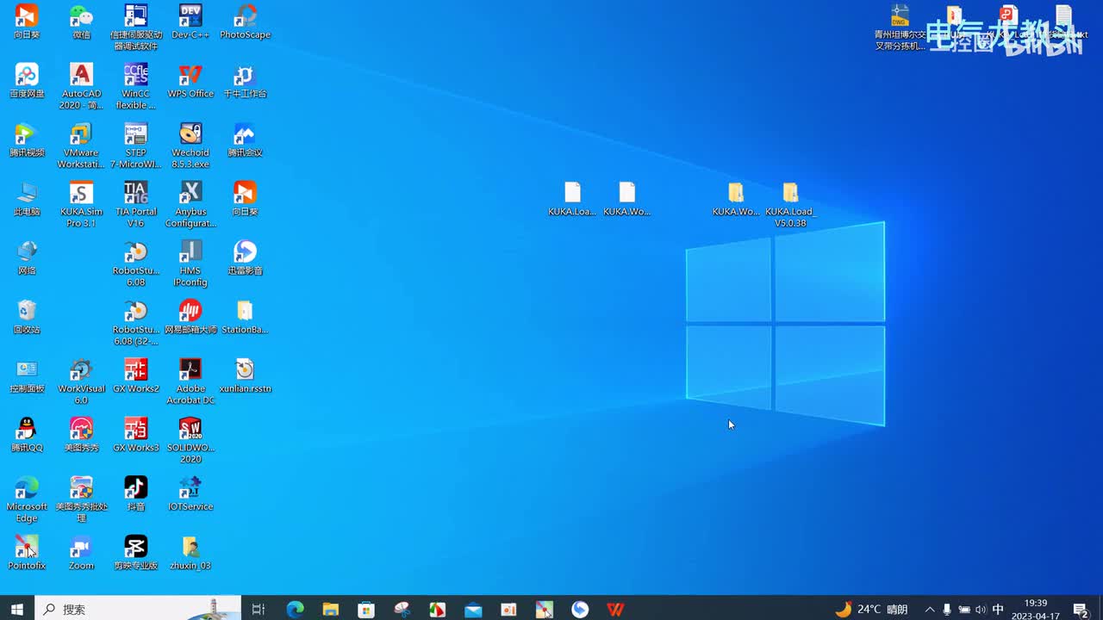Screen dimensions: 1103x620
Task: Click the 腾讯QQ desktop shortcut
Action: tap(27, 435)
